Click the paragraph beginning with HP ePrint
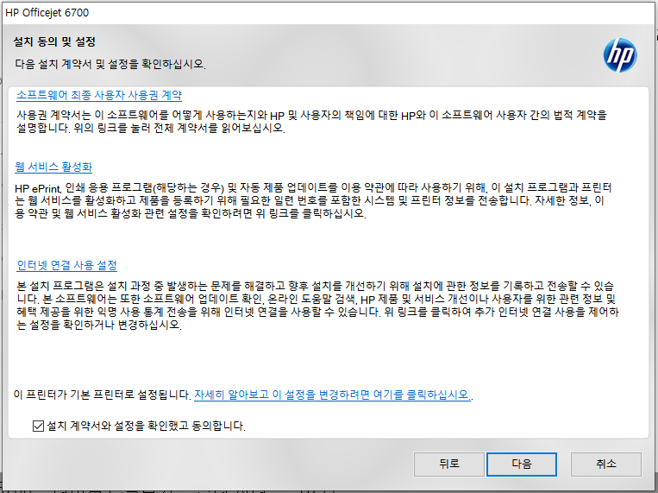 click(313, 200)
